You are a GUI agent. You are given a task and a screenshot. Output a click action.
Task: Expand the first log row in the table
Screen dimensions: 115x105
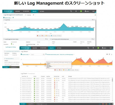[x=21, y=78]
